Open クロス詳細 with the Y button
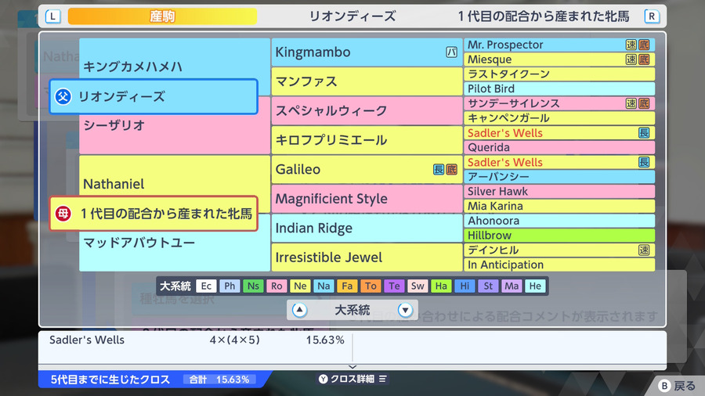The width and height of the screenshot is (705, 396). click(x=352, y=379)
